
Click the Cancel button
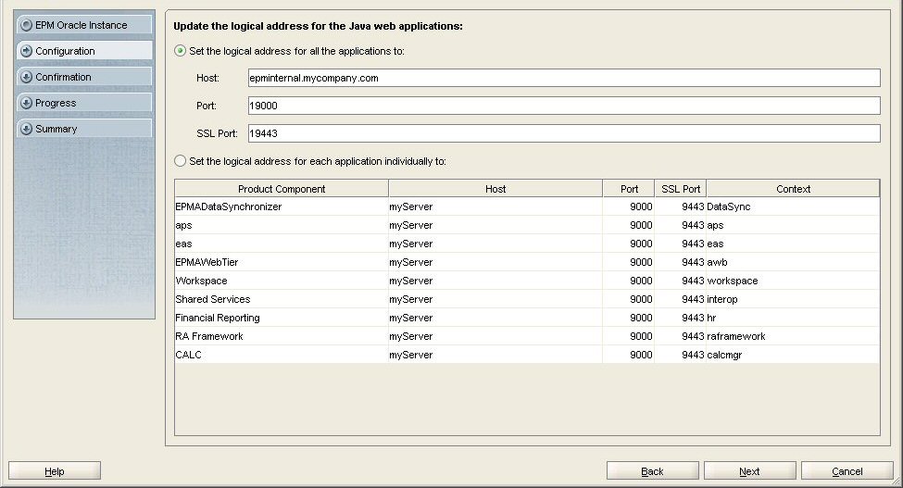coord(847,470)
